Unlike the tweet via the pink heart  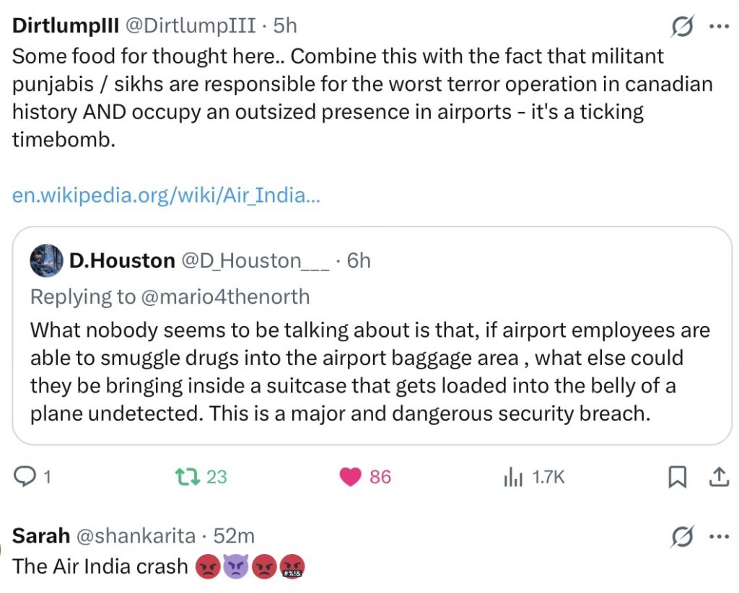pyautogui.click(x=350, y=477)
